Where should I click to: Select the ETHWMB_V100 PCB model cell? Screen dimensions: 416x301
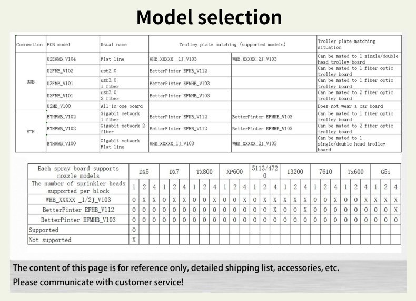pos(61,143)
